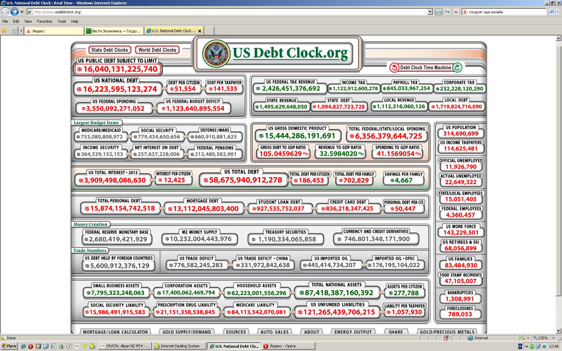
Task: Open the Sources link
Action: [x=236, y=332]
